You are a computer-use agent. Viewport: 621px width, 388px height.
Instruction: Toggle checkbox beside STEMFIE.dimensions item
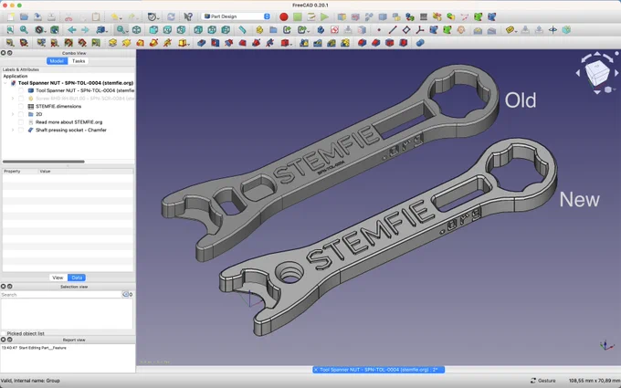click(x=21, y=106)
